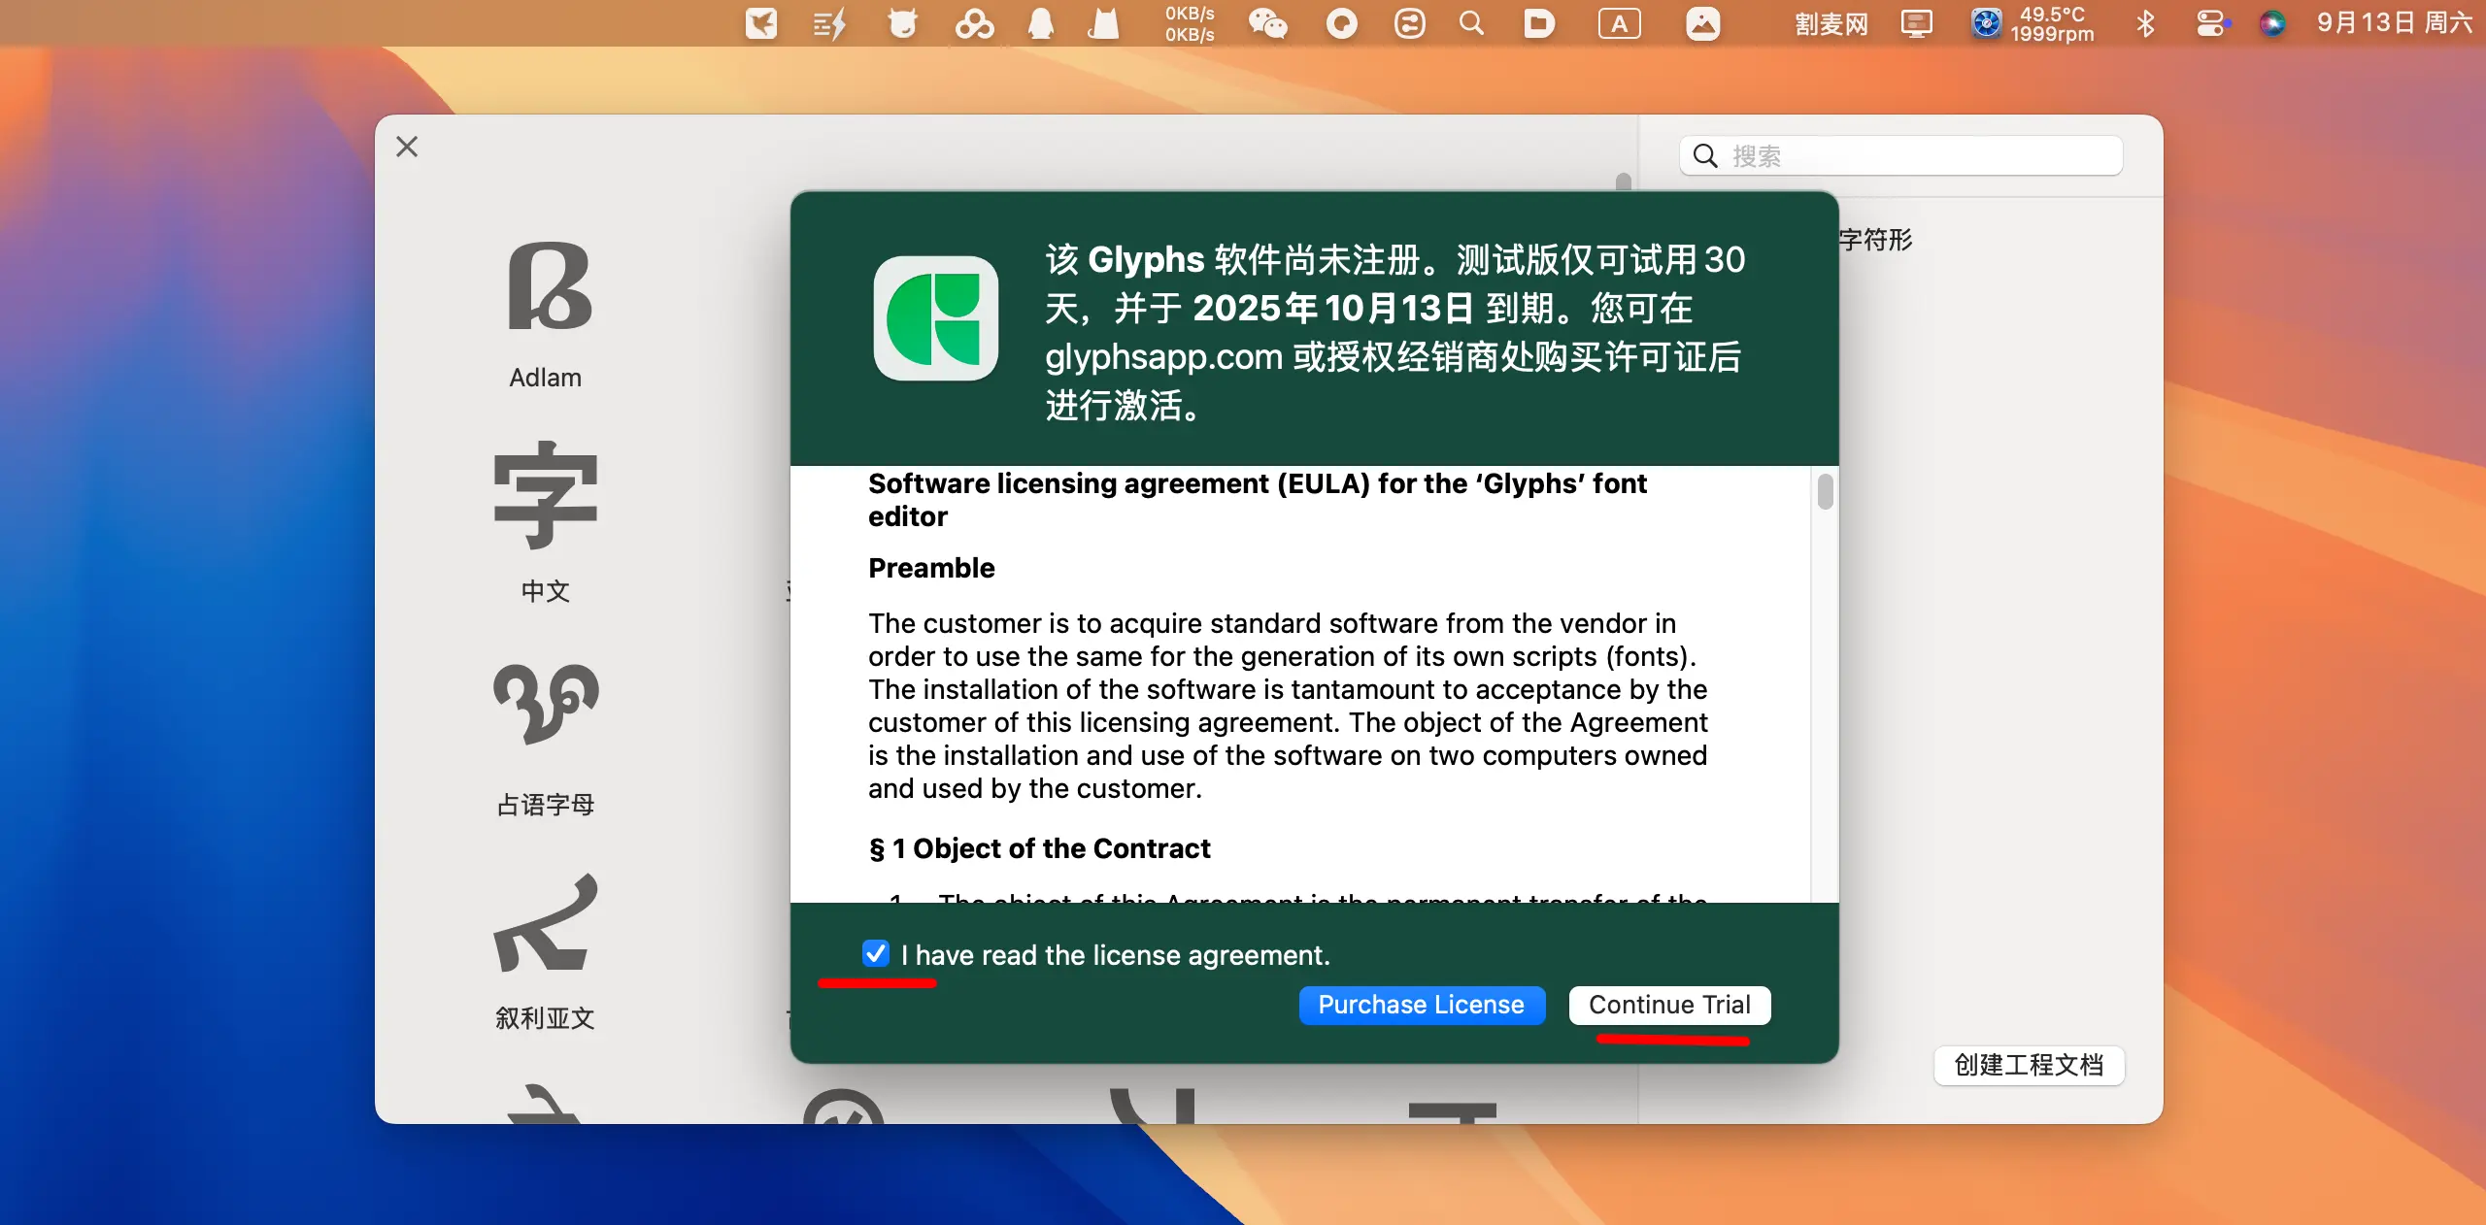Click Purchase License button
The height and width of the screenshot is (1225, 2486).
(1421, 1005)
